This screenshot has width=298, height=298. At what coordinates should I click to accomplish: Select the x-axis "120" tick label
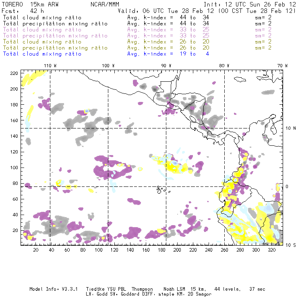[114, 250]
